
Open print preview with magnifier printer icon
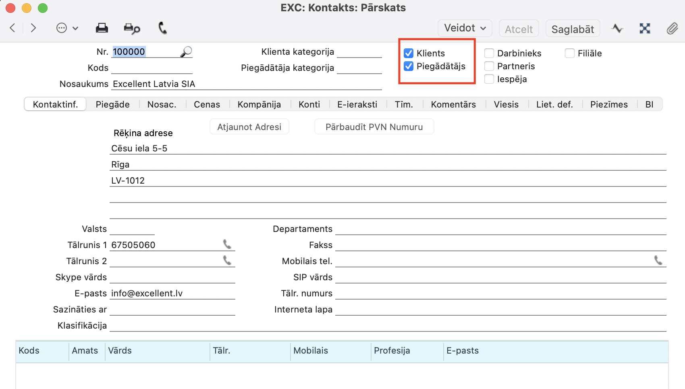[x=132, y=28]
